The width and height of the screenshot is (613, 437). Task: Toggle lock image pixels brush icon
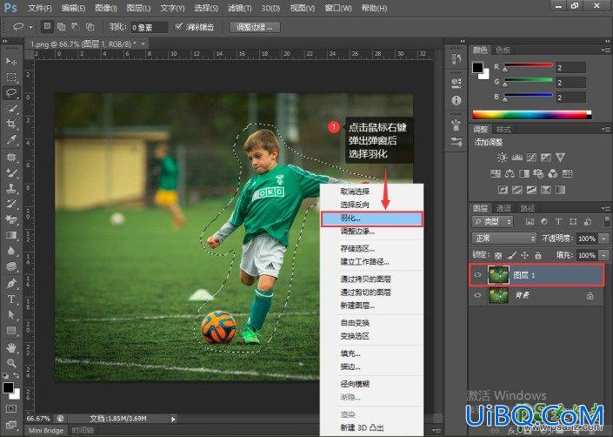[511, 255]
